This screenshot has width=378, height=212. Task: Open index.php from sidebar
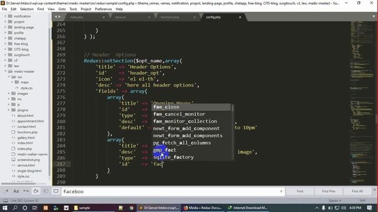[x=24, y=149]
